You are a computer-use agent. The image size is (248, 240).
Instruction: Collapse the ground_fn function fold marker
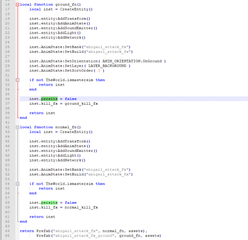[17, 4]
